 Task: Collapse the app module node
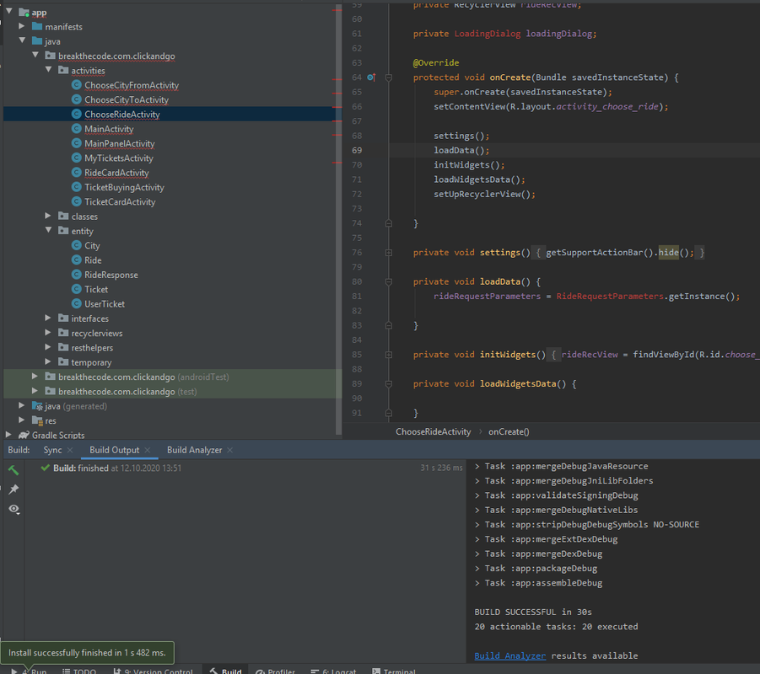coord(8,11)
